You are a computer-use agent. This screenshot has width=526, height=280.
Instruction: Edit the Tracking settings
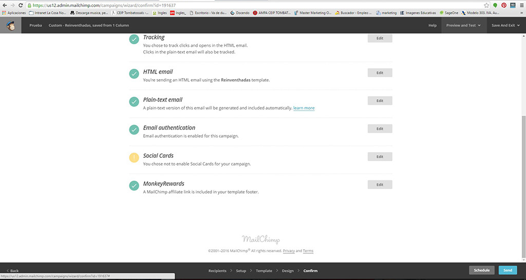click(380, 38)
